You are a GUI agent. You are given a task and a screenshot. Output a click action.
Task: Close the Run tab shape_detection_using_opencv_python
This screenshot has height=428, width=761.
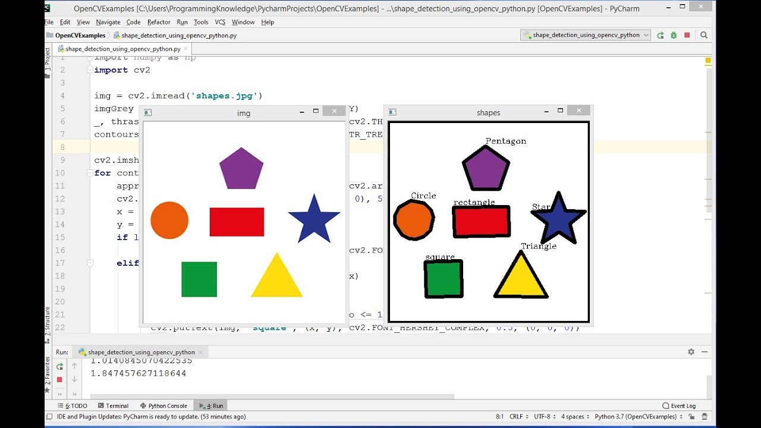(200, 353)
